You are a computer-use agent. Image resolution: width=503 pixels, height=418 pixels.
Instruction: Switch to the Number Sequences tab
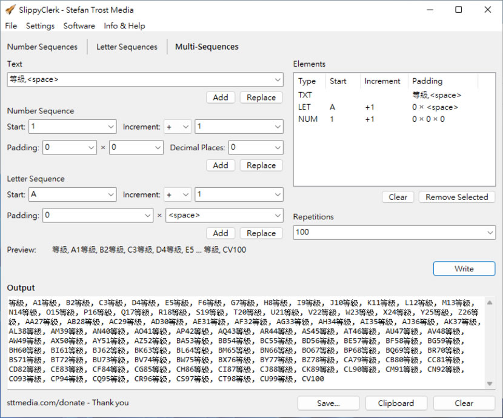point(42,47)
